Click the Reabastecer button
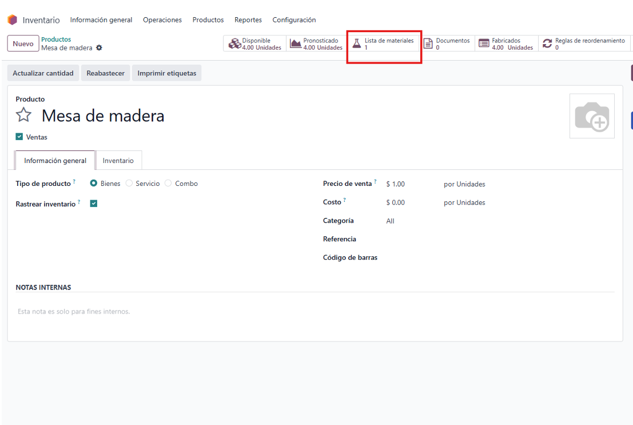Image resolution: width=633 pixels, height=425 pixels. (x=105, y=73)
